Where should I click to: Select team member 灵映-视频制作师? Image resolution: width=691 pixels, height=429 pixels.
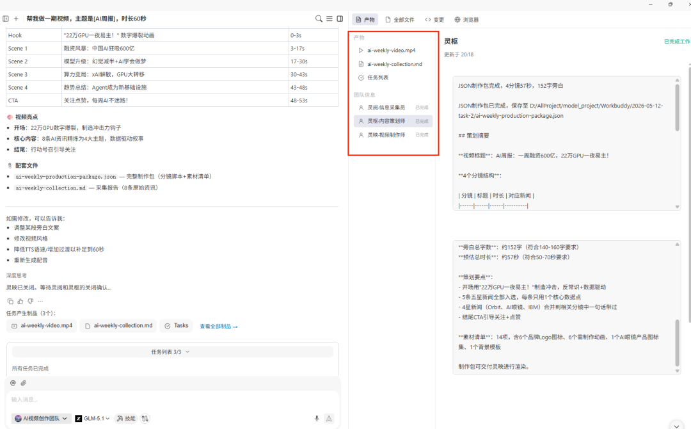(x=393, y=134)
